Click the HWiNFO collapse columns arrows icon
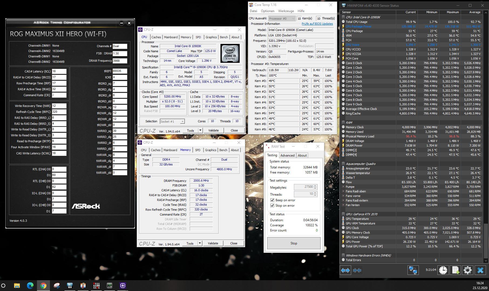 point(357,270)
